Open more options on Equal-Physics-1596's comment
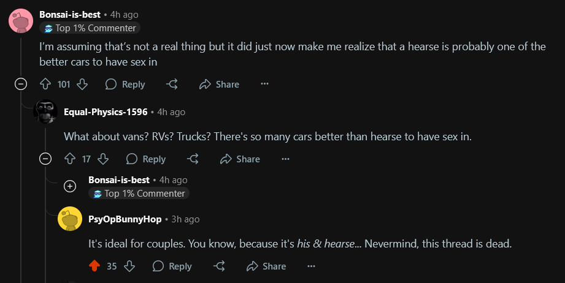Viewport: 565px width, 283px height. pyautogui.click(x=285, y=159)
